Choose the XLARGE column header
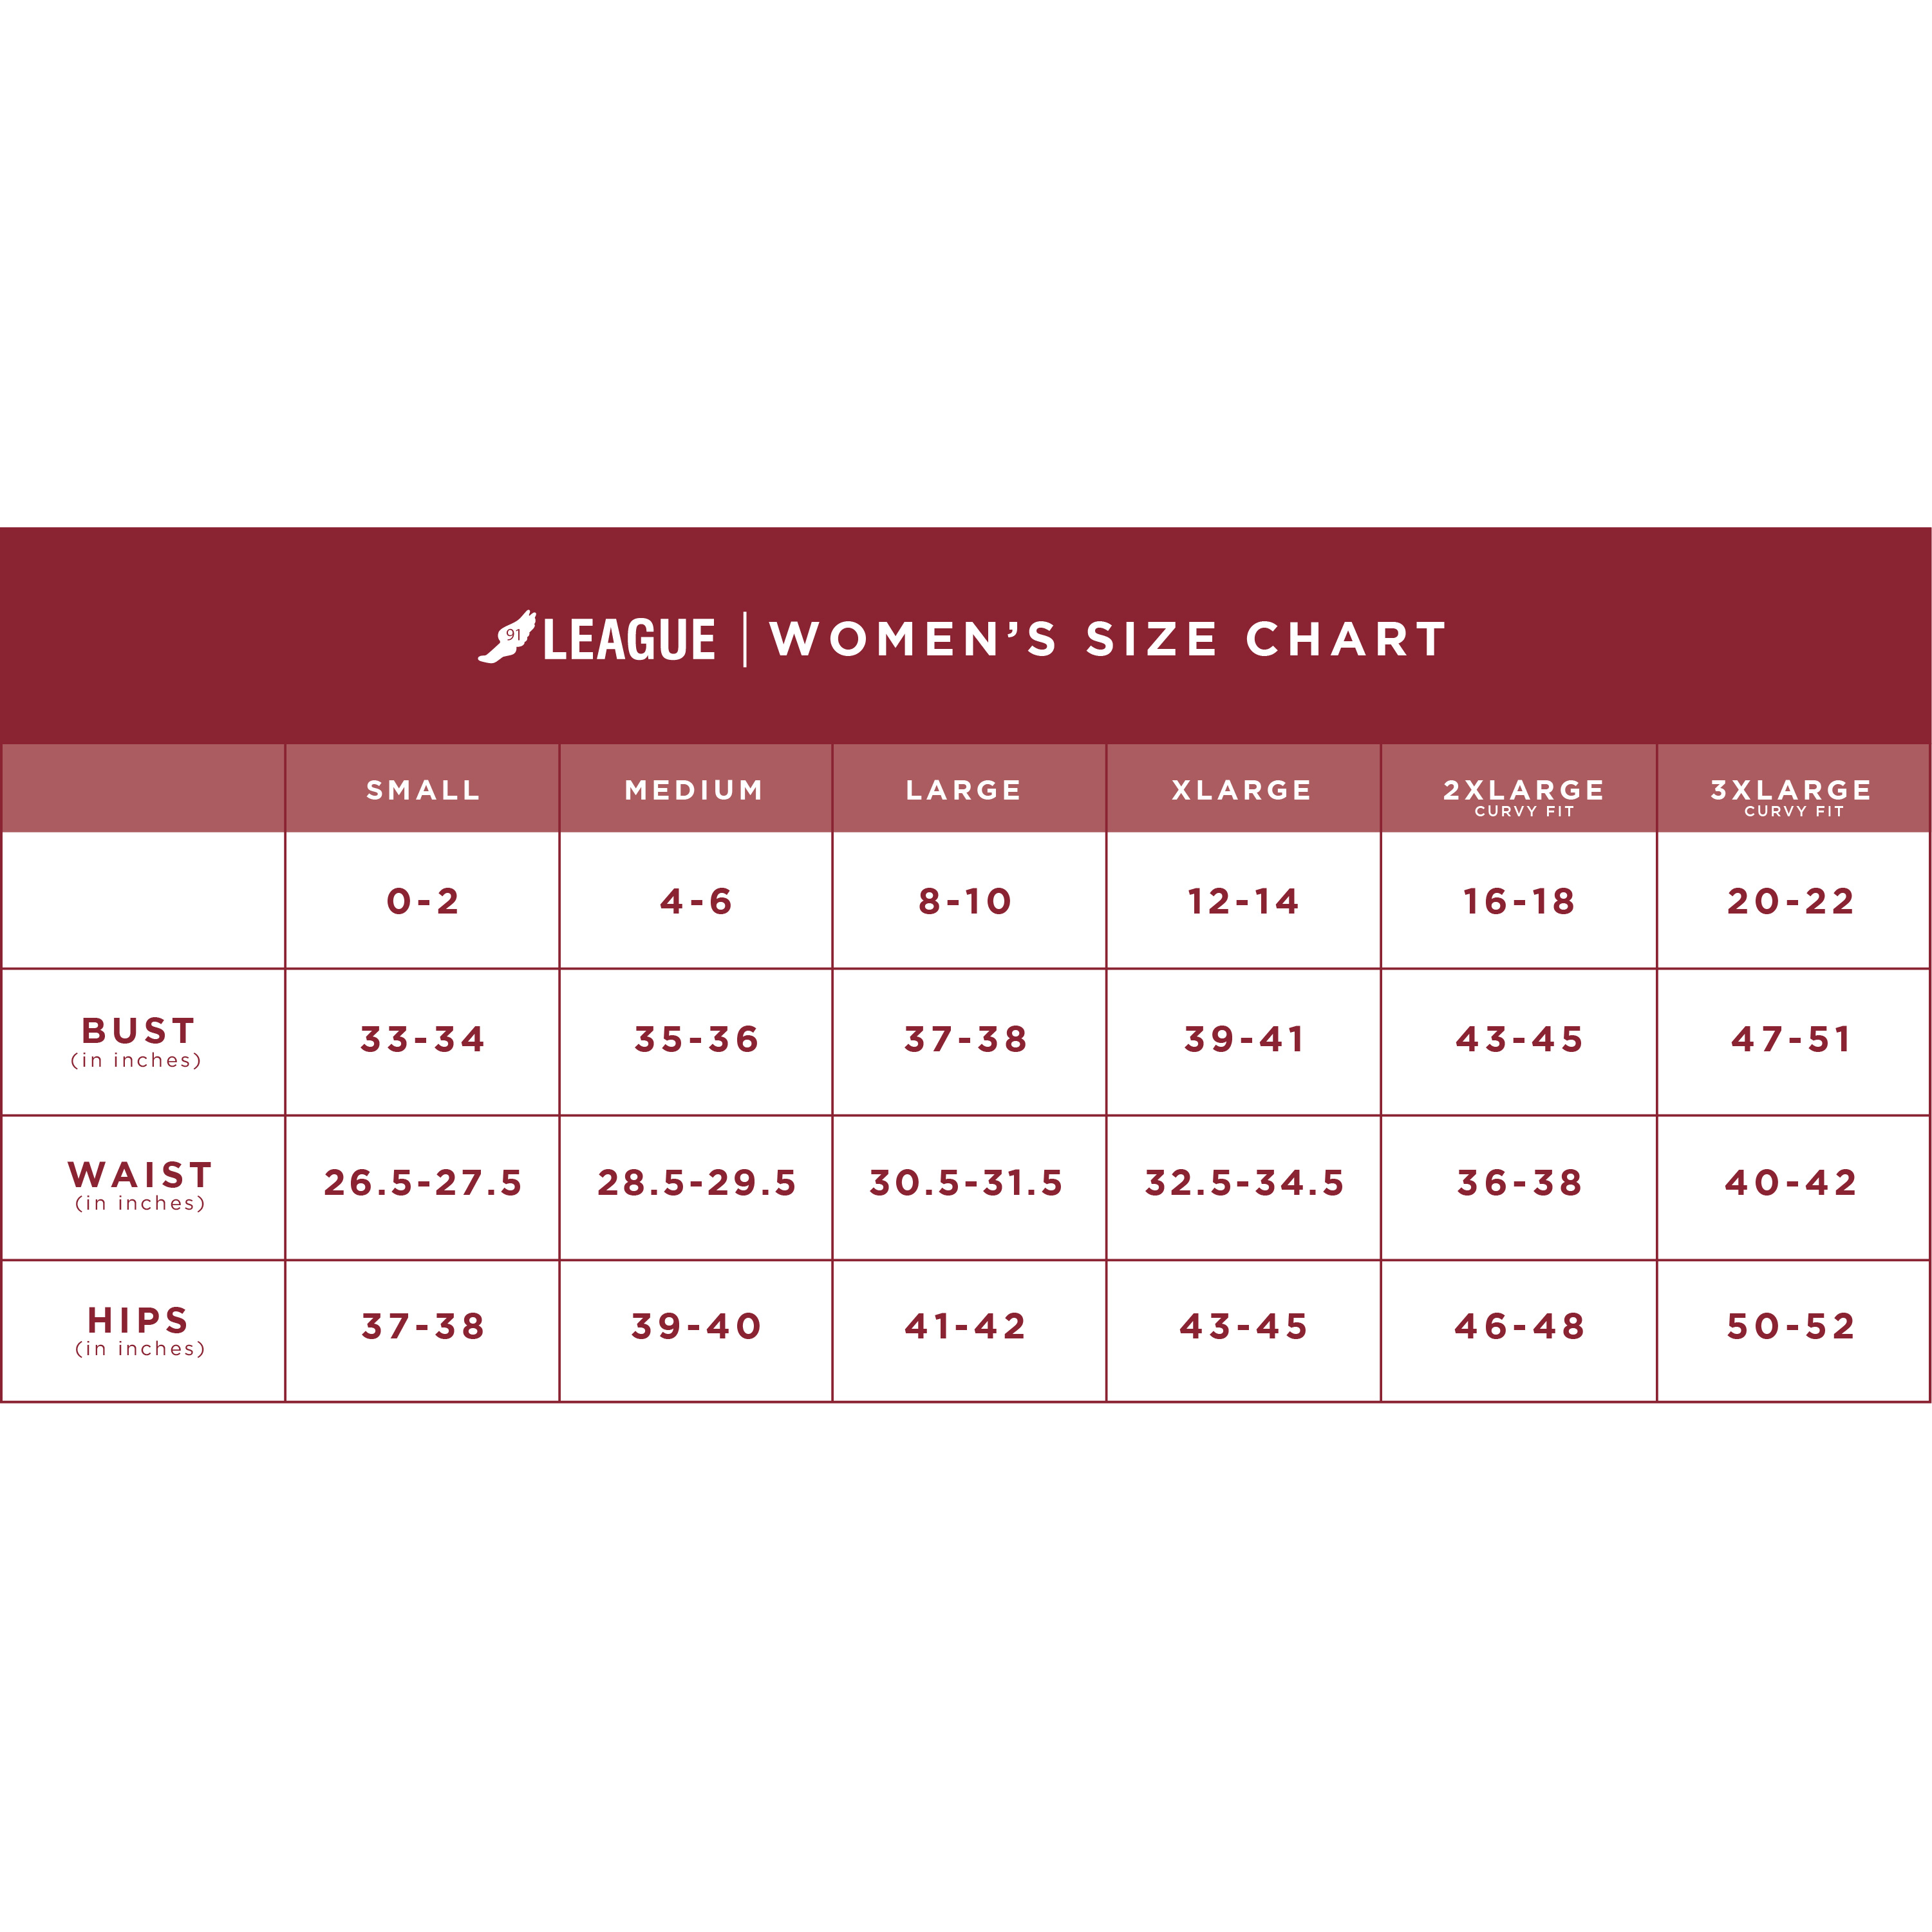The width and height of the screenshot is (1932, 1932). click(x=1243, y=790)
